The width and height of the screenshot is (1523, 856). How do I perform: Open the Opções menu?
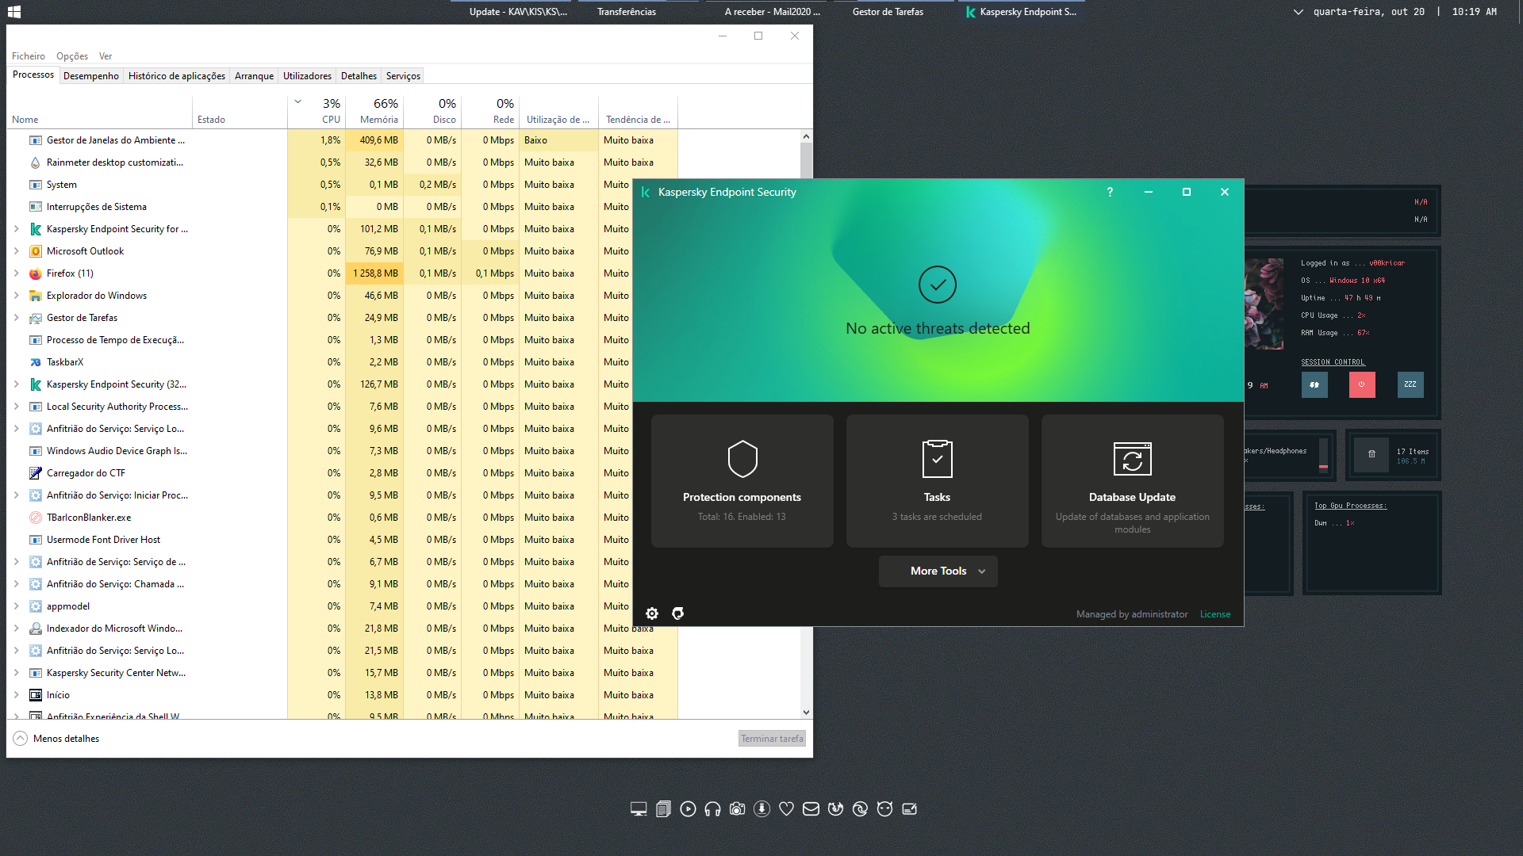coord(72,56)
